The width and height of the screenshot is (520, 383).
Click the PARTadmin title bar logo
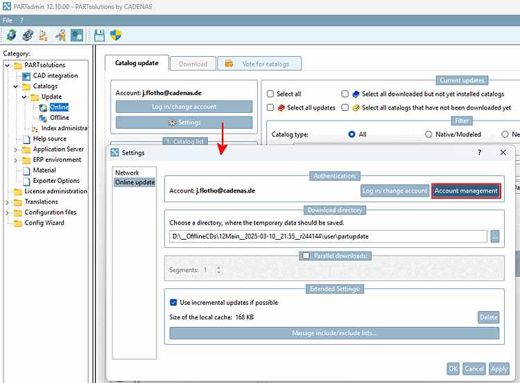[7, 6]
